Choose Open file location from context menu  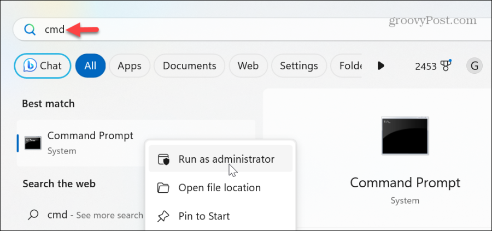[x=220, y=188]
